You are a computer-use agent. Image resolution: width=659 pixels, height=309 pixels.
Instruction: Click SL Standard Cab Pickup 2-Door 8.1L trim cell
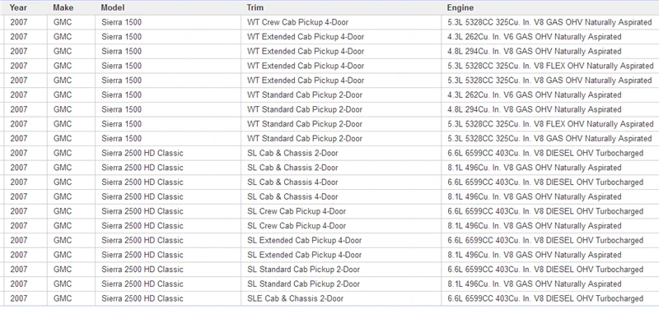tap(303, 284)
